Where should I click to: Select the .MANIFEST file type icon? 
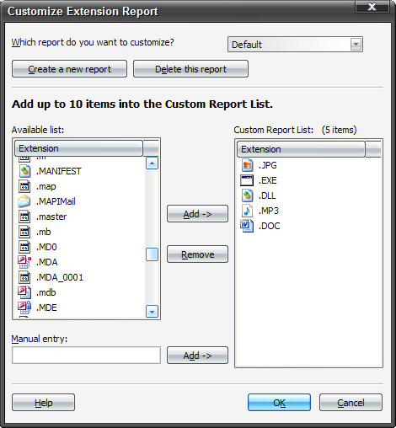click(x=24, y=171)
